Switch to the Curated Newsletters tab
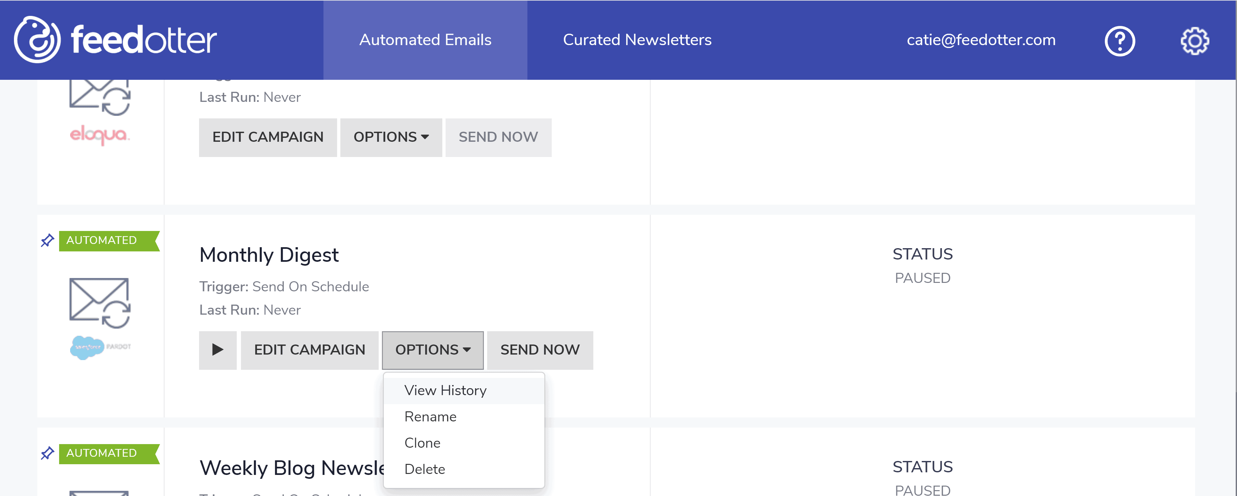This screenshot has width=1237, height=496. (637, 40)
